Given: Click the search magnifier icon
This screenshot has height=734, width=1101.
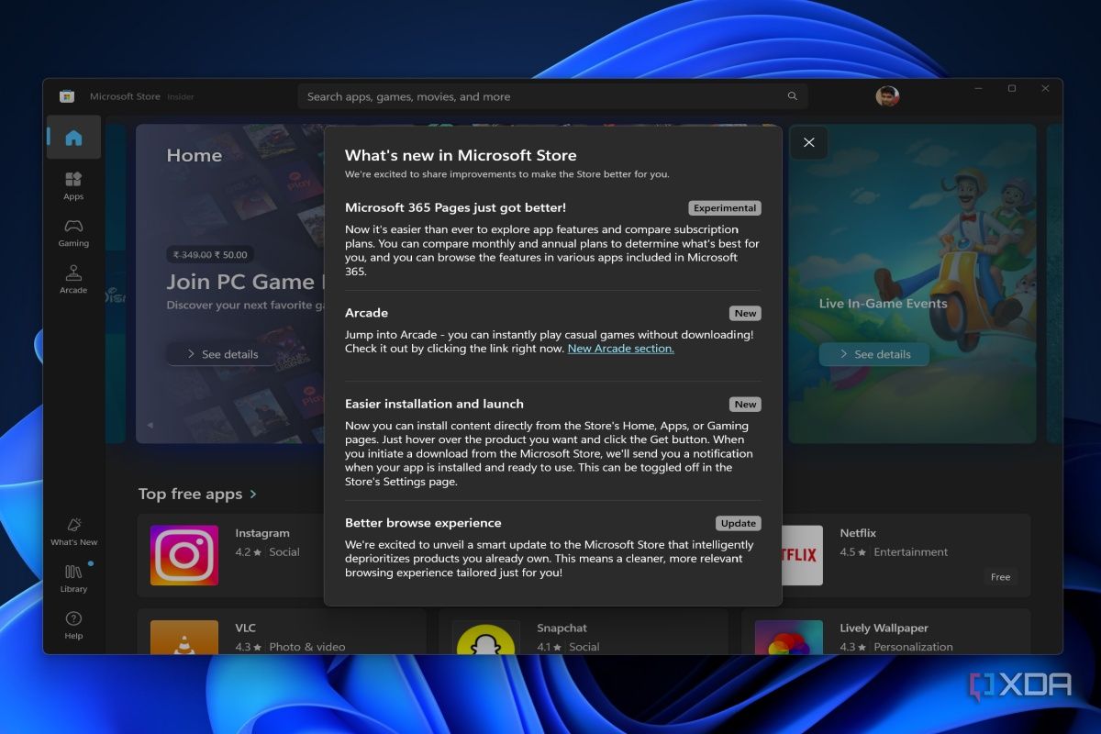Looking at the screenshot, I should 793,96.
